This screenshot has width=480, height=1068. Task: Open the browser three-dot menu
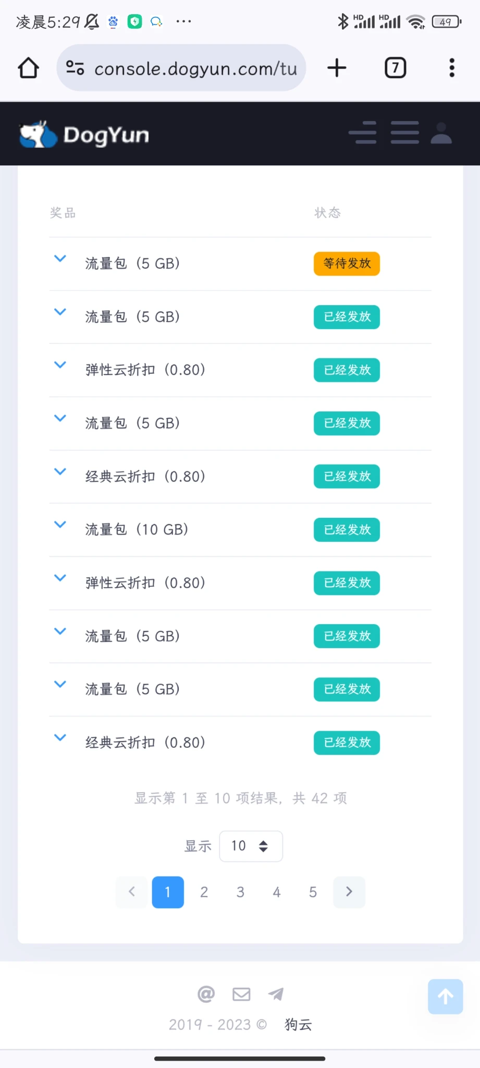pyautogui.click(x=451, y=68)
